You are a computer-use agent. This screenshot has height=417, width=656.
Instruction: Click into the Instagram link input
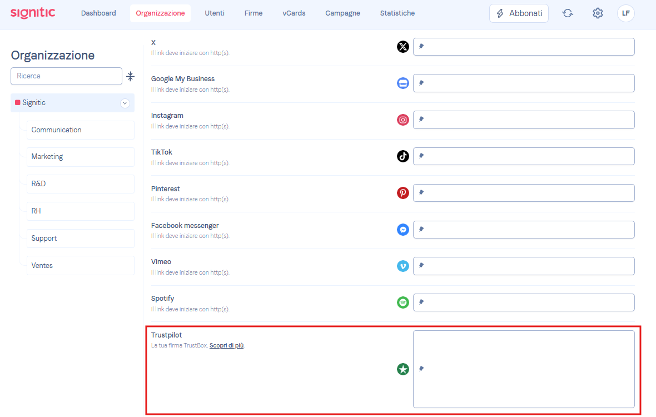click(524, 120)
